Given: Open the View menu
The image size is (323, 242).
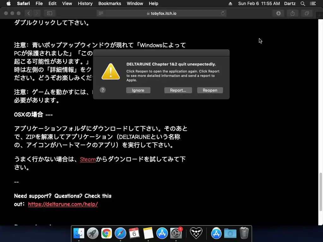Looking at the screenshot, I should (x=67, y=3).
